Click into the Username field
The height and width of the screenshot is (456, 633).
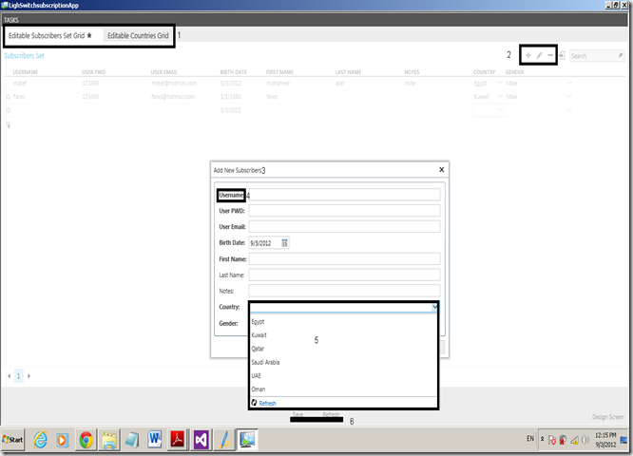[344, 195]
